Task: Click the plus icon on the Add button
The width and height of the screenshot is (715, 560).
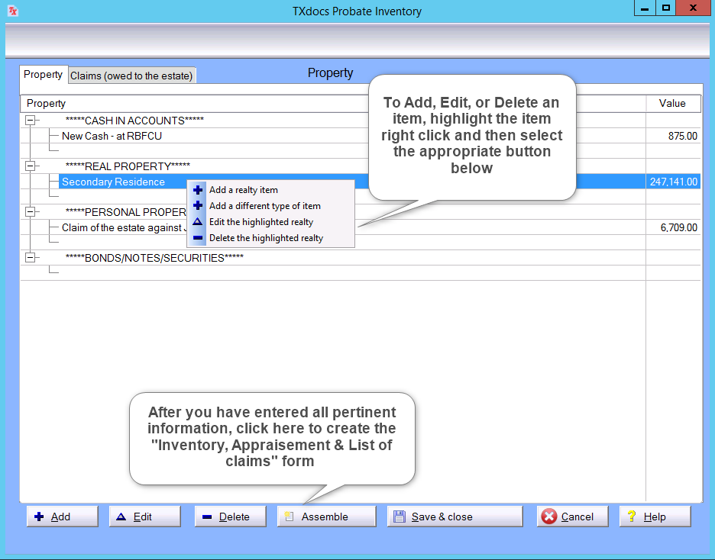Action: click(x=40, y=516)
